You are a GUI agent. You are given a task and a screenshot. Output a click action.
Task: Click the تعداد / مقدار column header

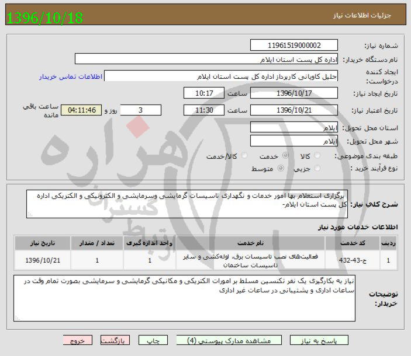pos(97,243)
